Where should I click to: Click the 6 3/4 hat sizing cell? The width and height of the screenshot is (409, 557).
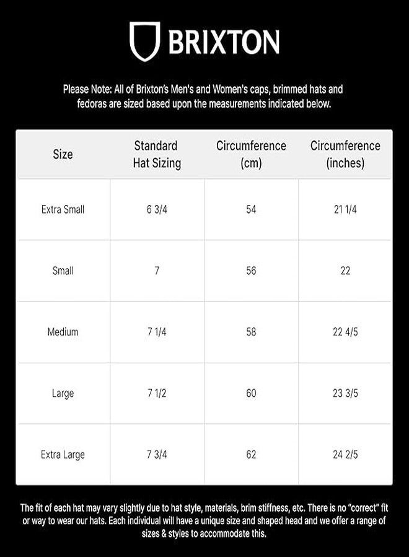(x=157, y=209)
